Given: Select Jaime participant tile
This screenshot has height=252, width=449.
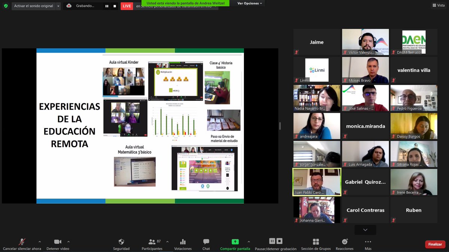Looking at the screenshot, I should [317, 42].
